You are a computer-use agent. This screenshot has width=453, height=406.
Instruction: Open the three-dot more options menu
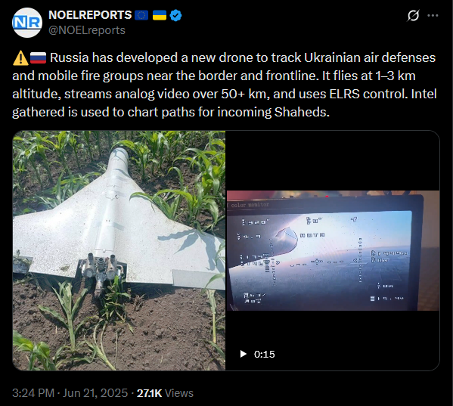433,15
